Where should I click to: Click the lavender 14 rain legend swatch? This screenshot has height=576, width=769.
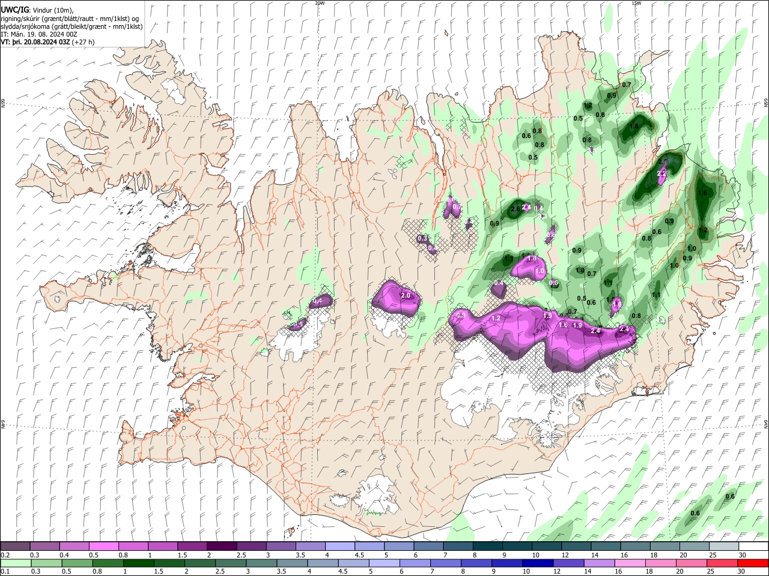click(x=599, y=563)
